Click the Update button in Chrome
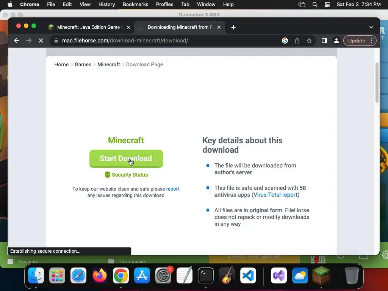Image resolution: width=388 pixels, height=291 pixels. [357, 41]
